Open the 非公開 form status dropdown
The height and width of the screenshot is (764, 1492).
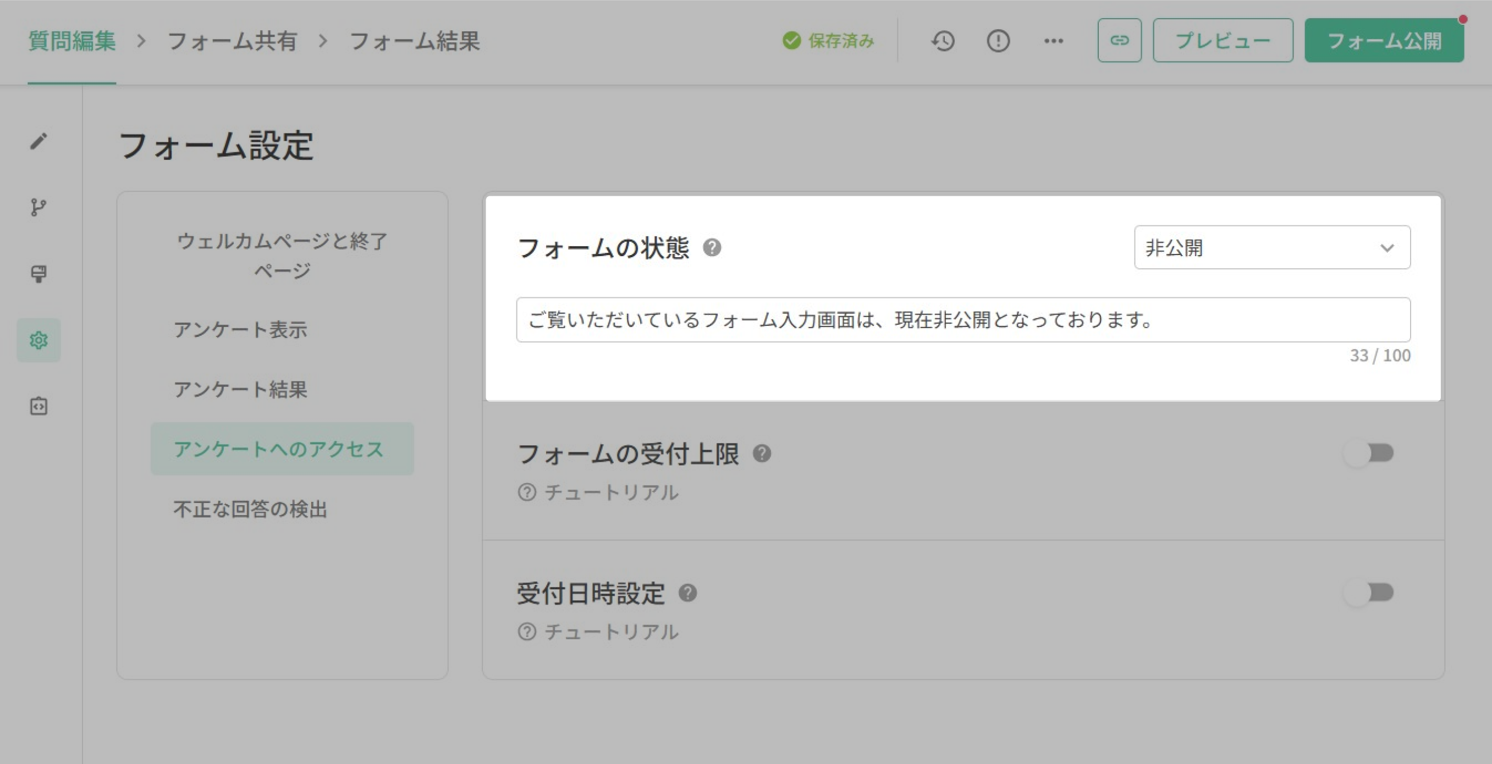(1272, 248)
